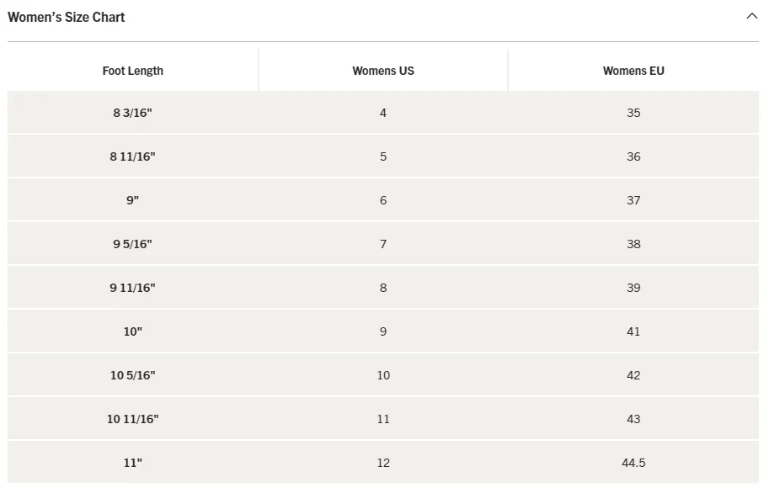The height and width of the screenshot is (493, 769).
Task: Click the 9 5/16" foot length cell
Action: point(133,244)
